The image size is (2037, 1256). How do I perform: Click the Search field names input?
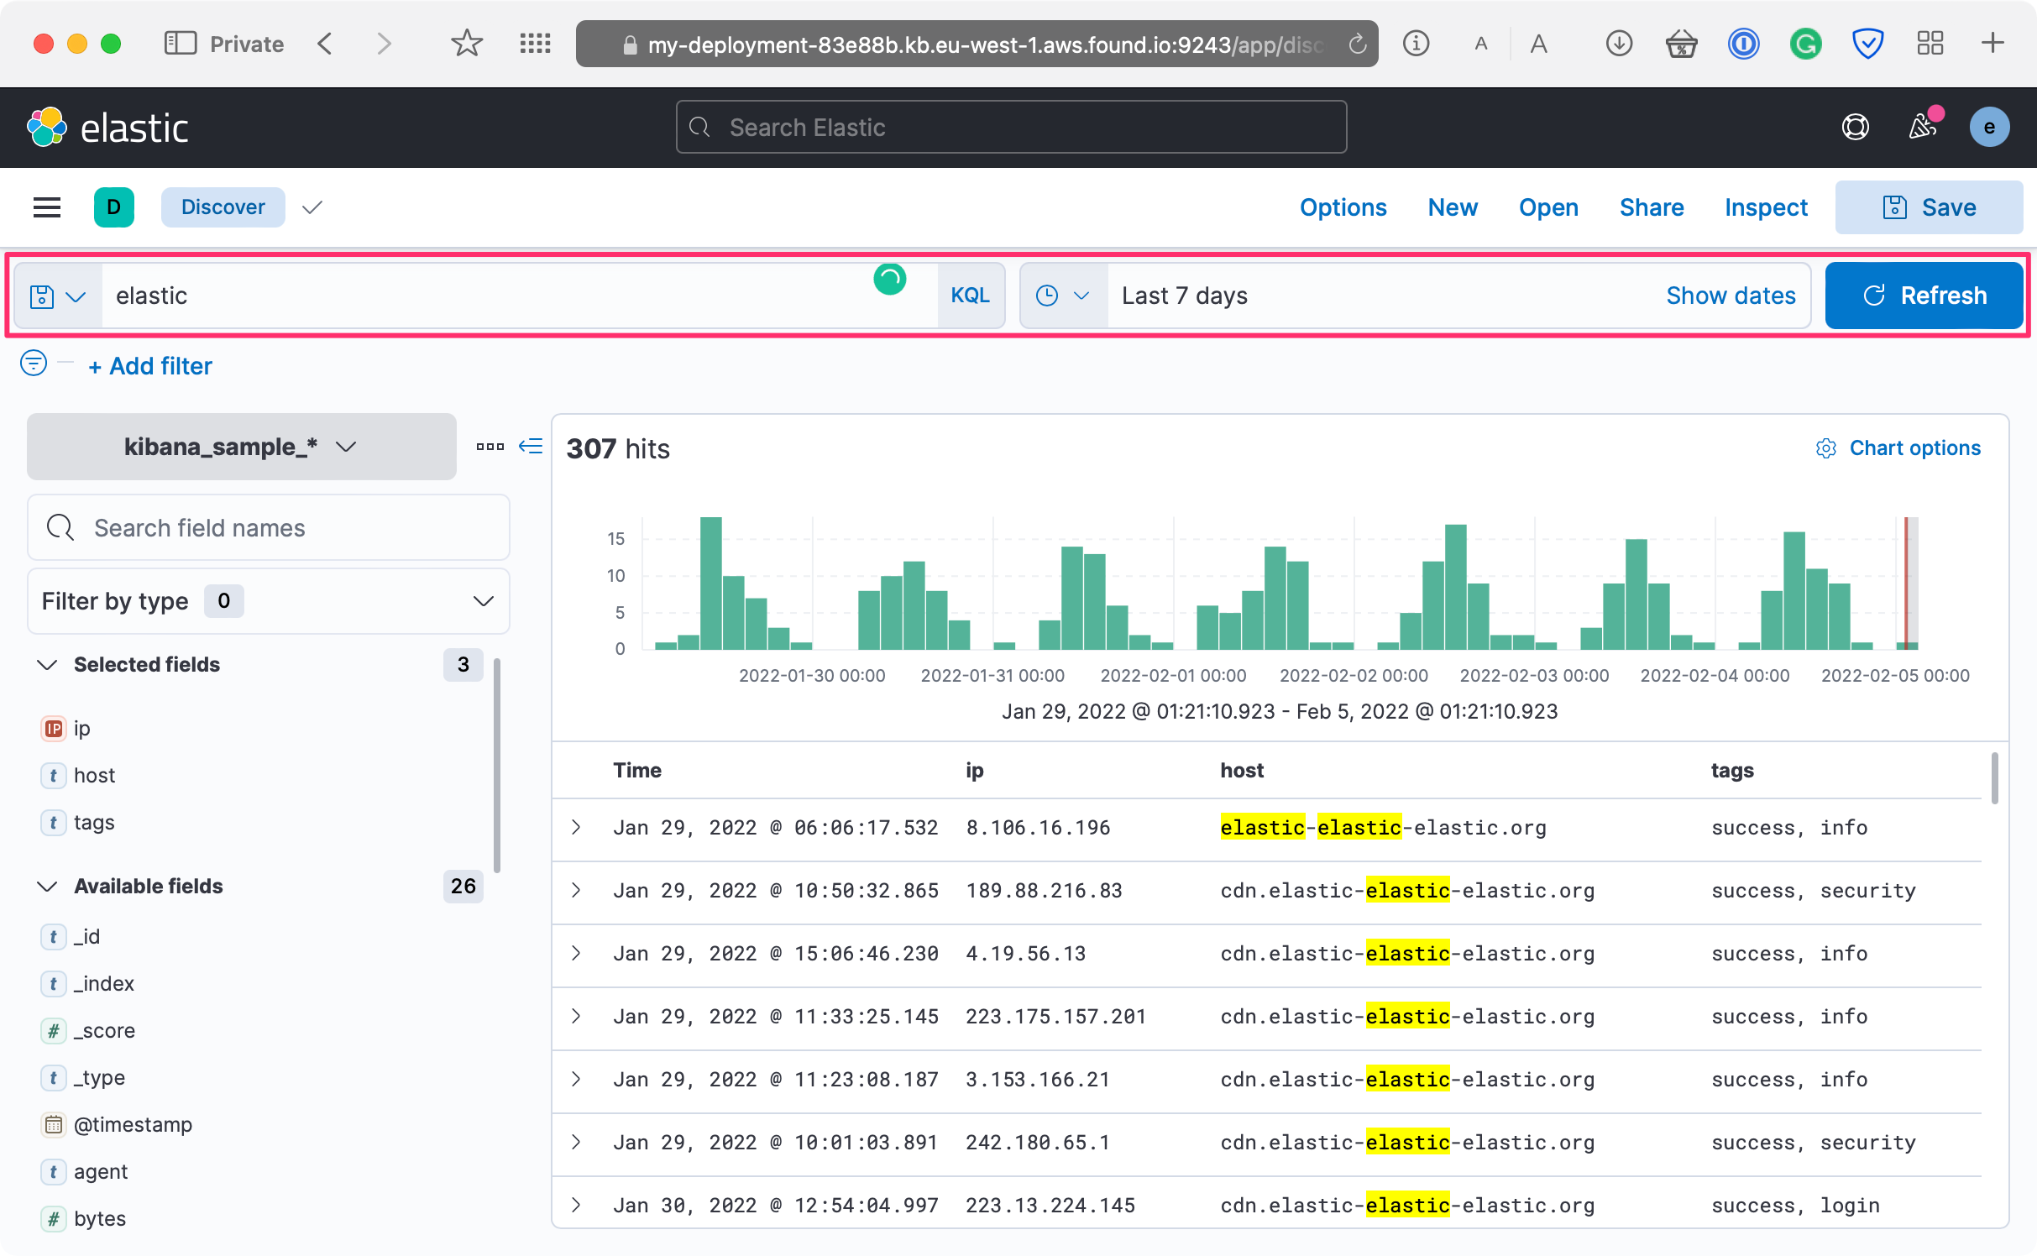(269, 528)
